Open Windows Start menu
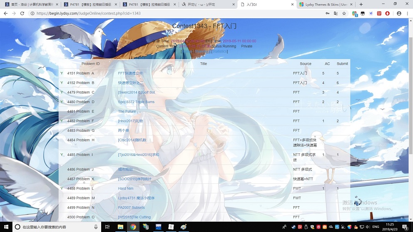 (x=6, y=227)
